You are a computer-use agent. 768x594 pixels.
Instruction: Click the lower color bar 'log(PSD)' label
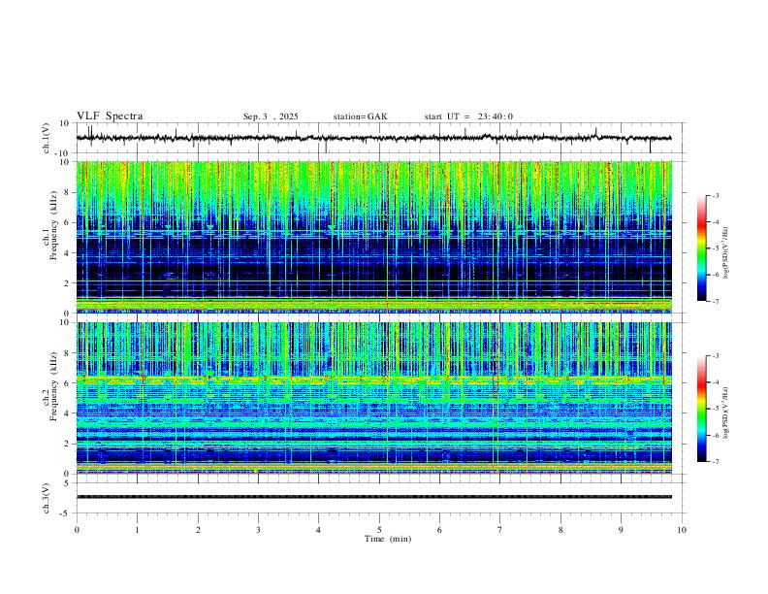726,412
